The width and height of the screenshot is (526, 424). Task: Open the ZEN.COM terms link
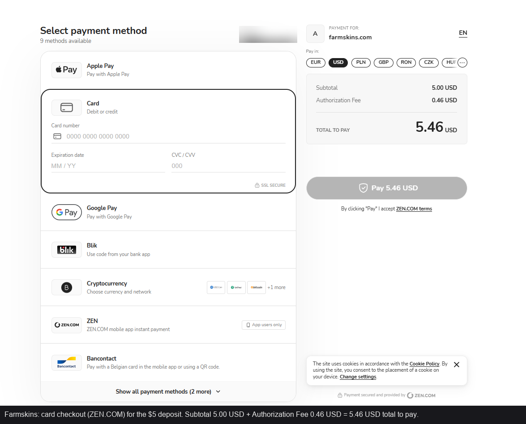414,209
